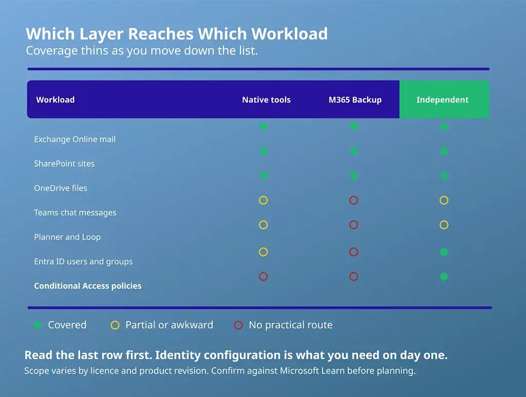Select the red M365 Backup ring for Planner and Loop
The image size is (526, 397).
click(x=353, y=225)
